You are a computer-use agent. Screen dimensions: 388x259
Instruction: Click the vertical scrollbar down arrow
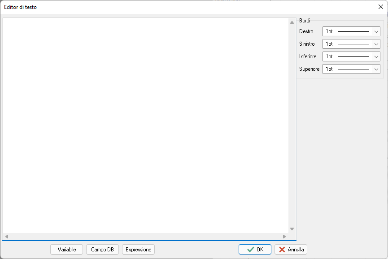coord(292,229)
